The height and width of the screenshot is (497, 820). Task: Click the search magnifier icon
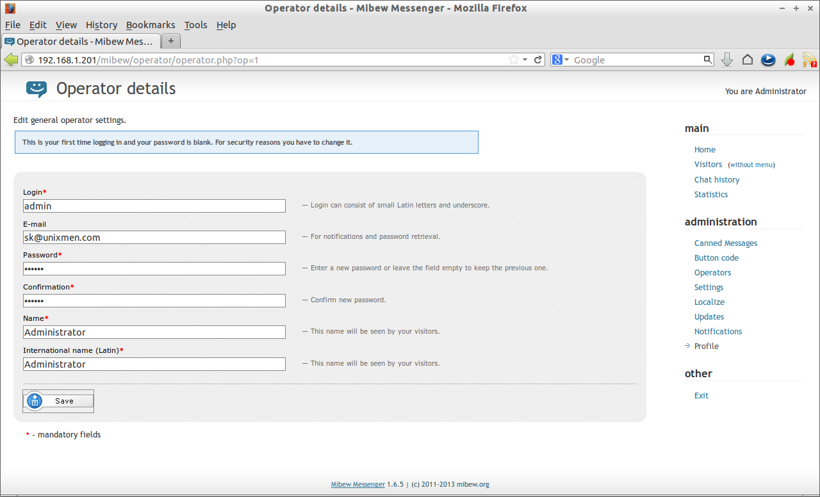(x=707, y=60)
